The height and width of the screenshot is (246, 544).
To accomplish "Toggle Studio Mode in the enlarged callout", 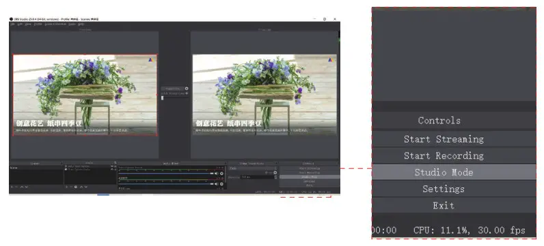I will 454,172.
